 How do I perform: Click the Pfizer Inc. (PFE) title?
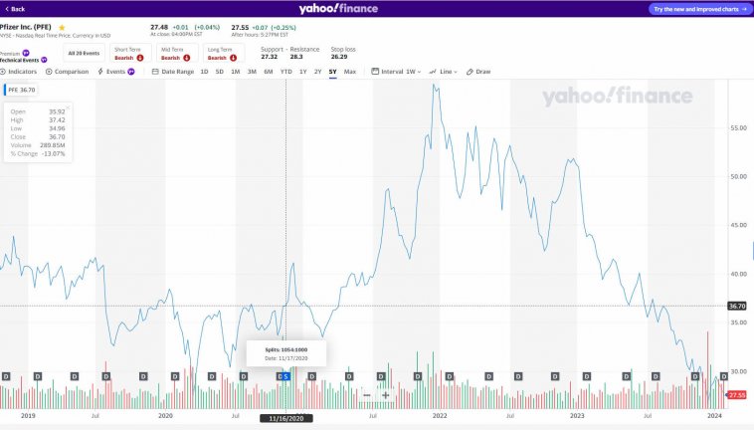(x=26, y=27)
